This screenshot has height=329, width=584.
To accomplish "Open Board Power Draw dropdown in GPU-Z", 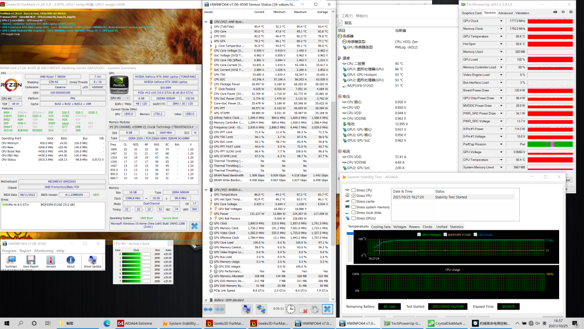I will pyautogui.click(x=501, y=90).
